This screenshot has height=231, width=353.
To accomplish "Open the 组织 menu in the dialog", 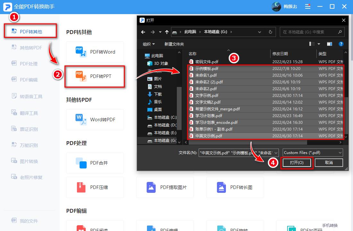I will pyautogui.click(x=149, y=44).
